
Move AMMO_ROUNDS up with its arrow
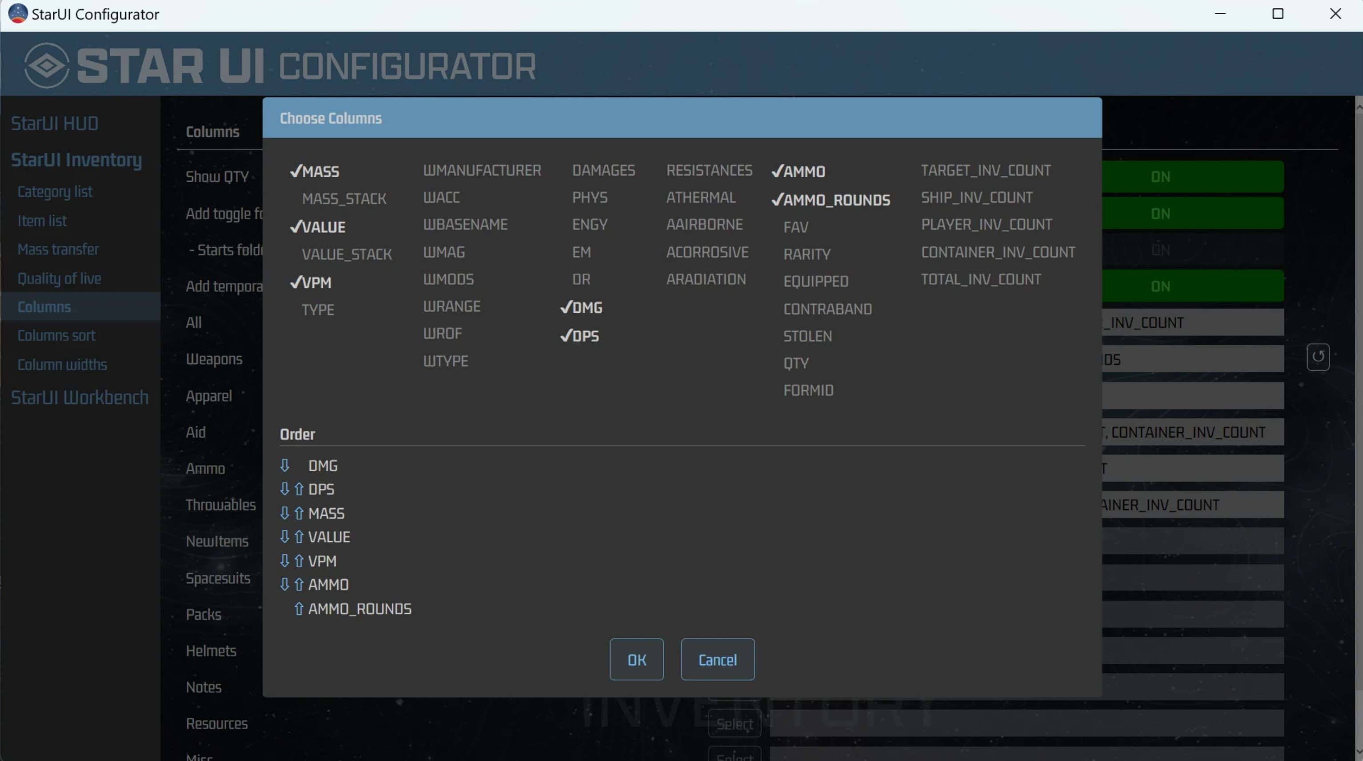point(299,609)
